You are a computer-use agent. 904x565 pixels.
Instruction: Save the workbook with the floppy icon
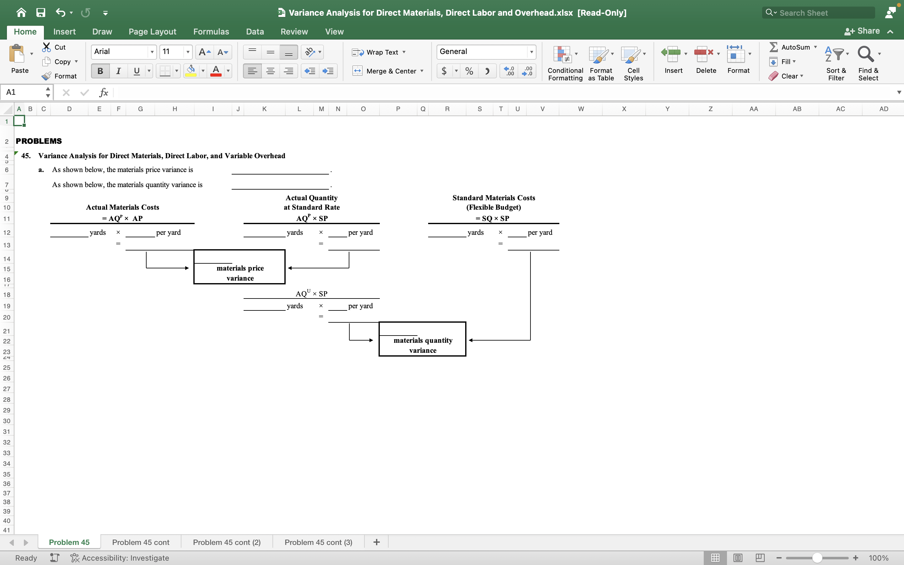41,13
